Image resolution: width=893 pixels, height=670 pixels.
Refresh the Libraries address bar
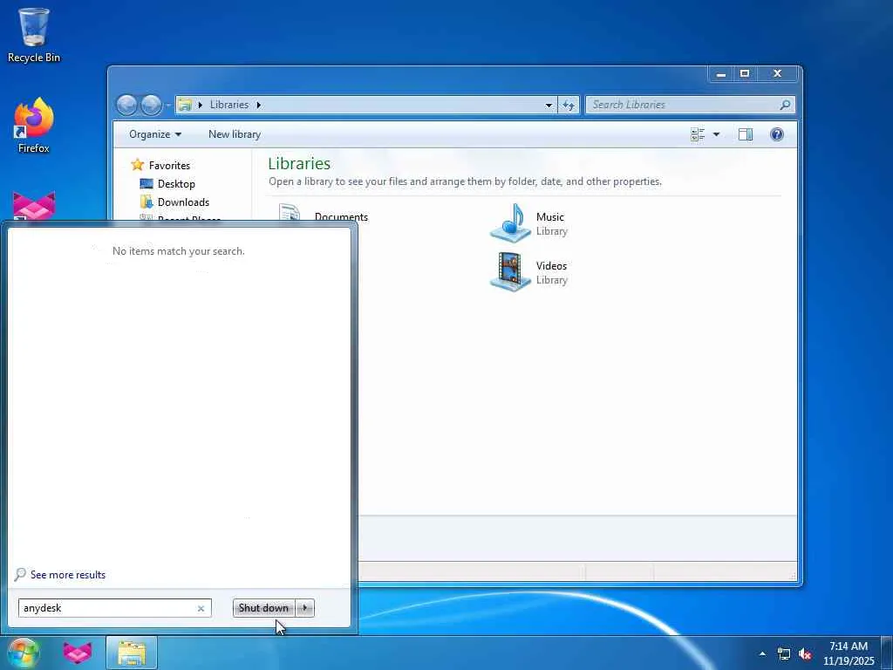tap(569, 105)
